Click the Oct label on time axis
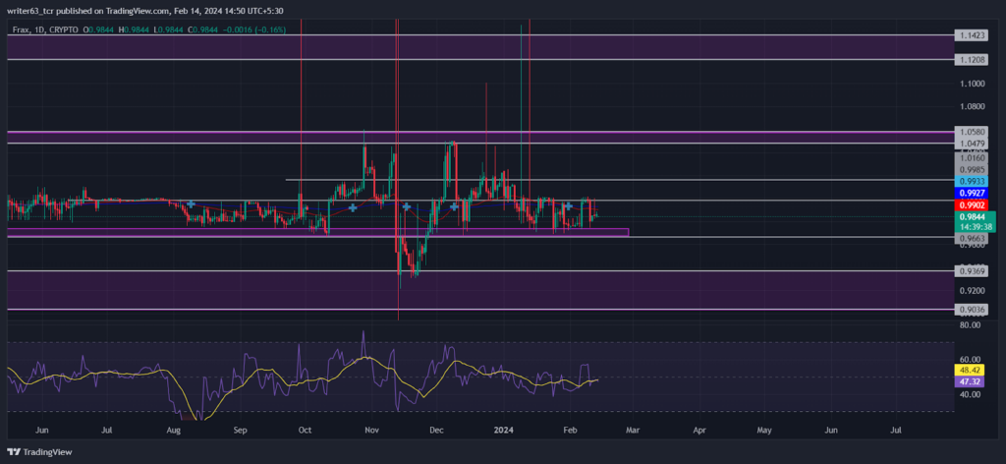The width and height of the screenshot is (1006, 464). (305, 430)
